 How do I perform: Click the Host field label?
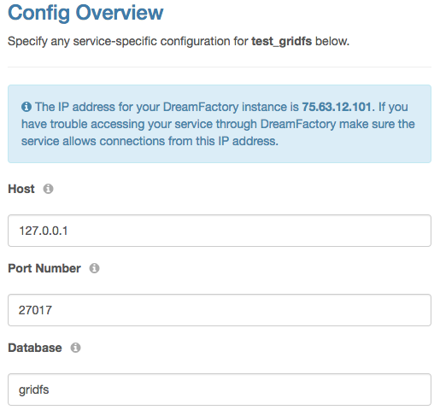click(21, 189)
